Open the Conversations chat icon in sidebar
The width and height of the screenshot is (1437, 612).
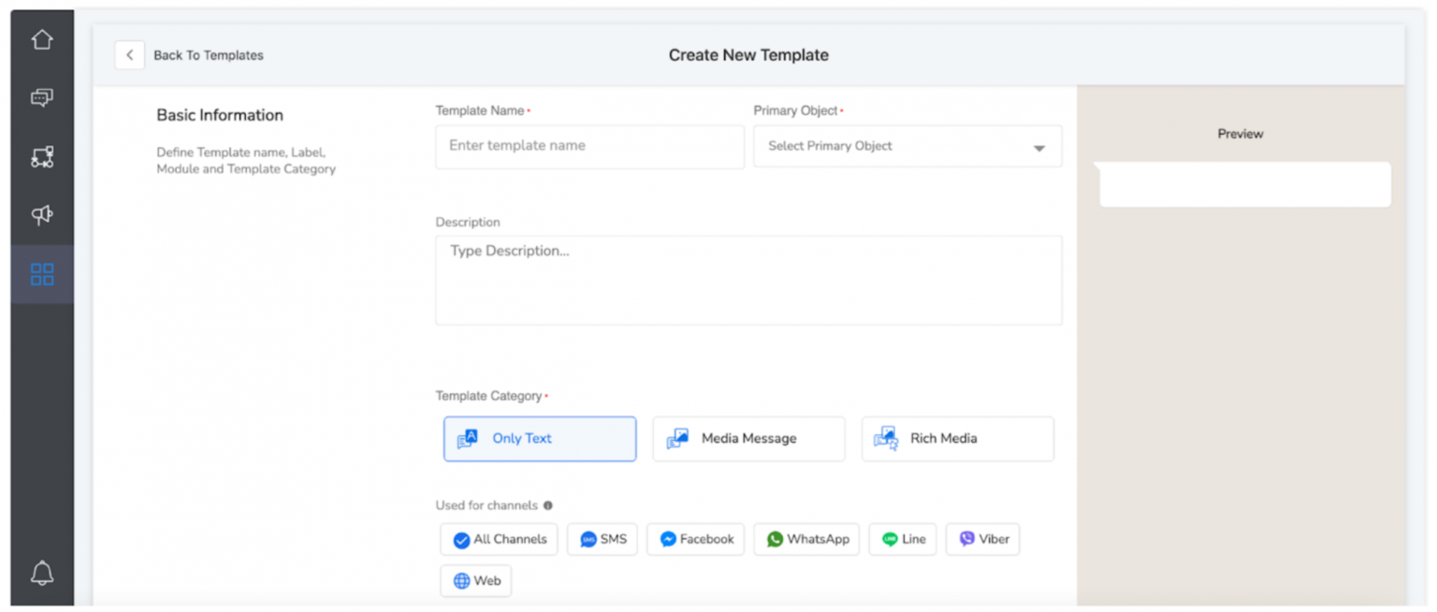(x=41, y=96)
